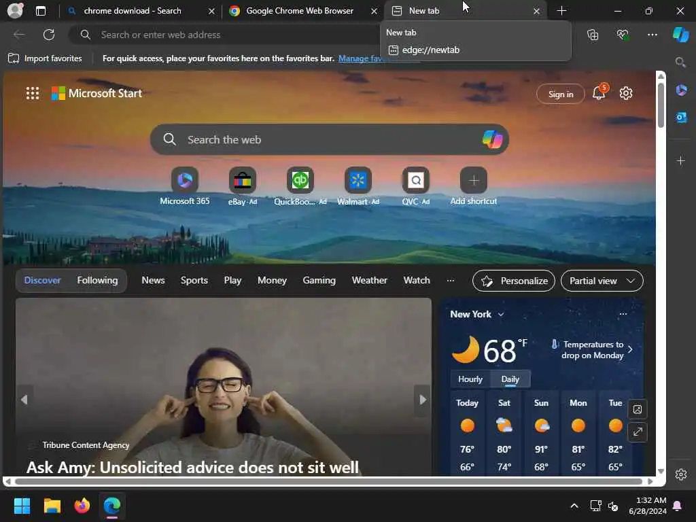Open Windows Start button
Image resolution: width=696 pixels, height=522 pixels.
click(x=22, y=506)
